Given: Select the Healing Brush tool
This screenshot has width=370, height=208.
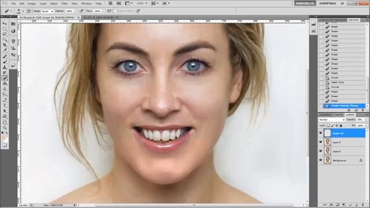Looking at the screenshot, I should (x=5, y=57).
